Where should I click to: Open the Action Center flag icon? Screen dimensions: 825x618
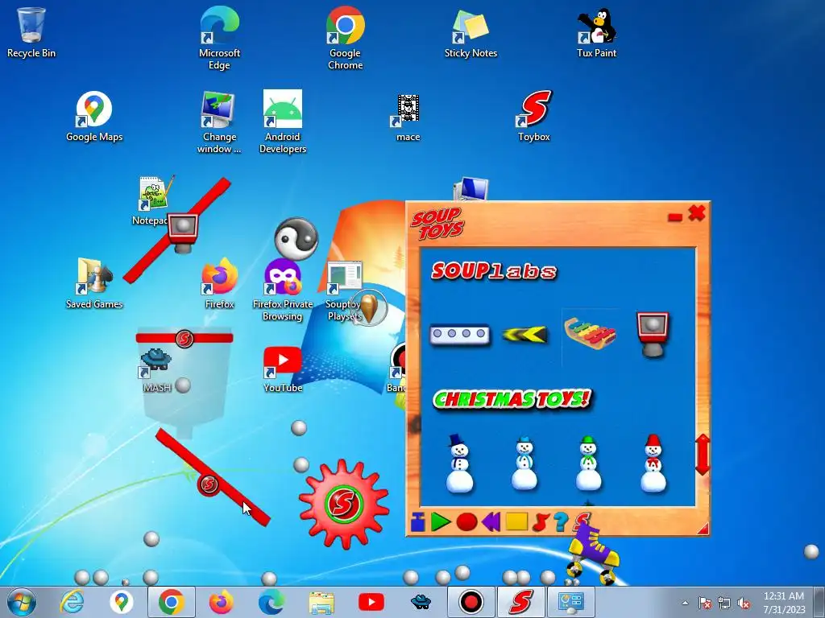pos(705,603)
